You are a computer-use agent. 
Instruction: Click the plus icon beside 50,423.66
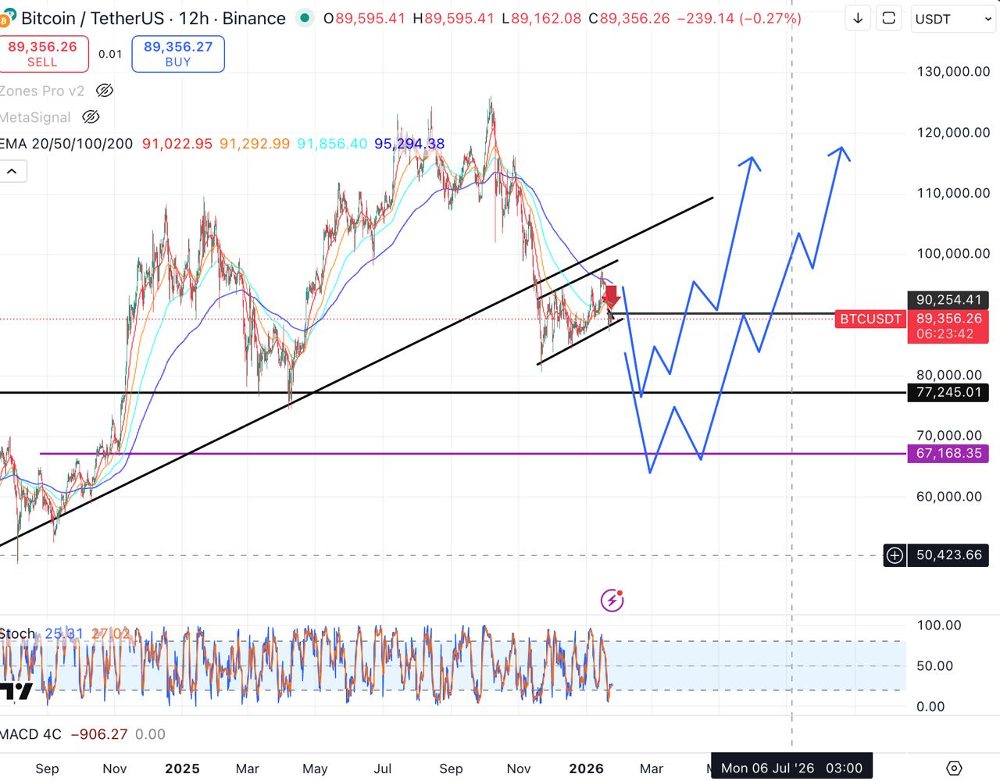[x=895, y=555]
